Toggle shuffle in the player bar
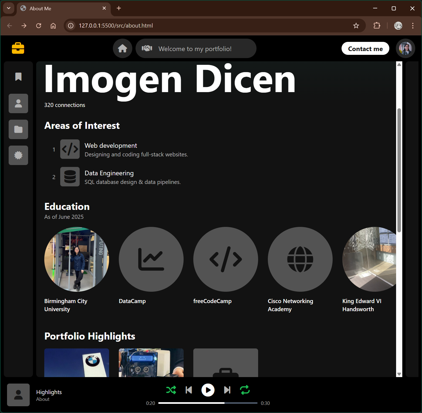This screenshot has height=413, width=422. tap(171, 390)
